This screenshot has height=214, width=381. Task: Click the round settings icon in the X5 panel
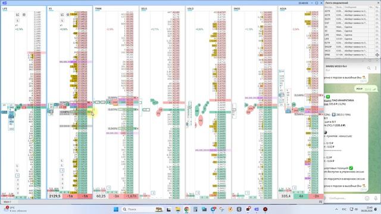(68, 15)
